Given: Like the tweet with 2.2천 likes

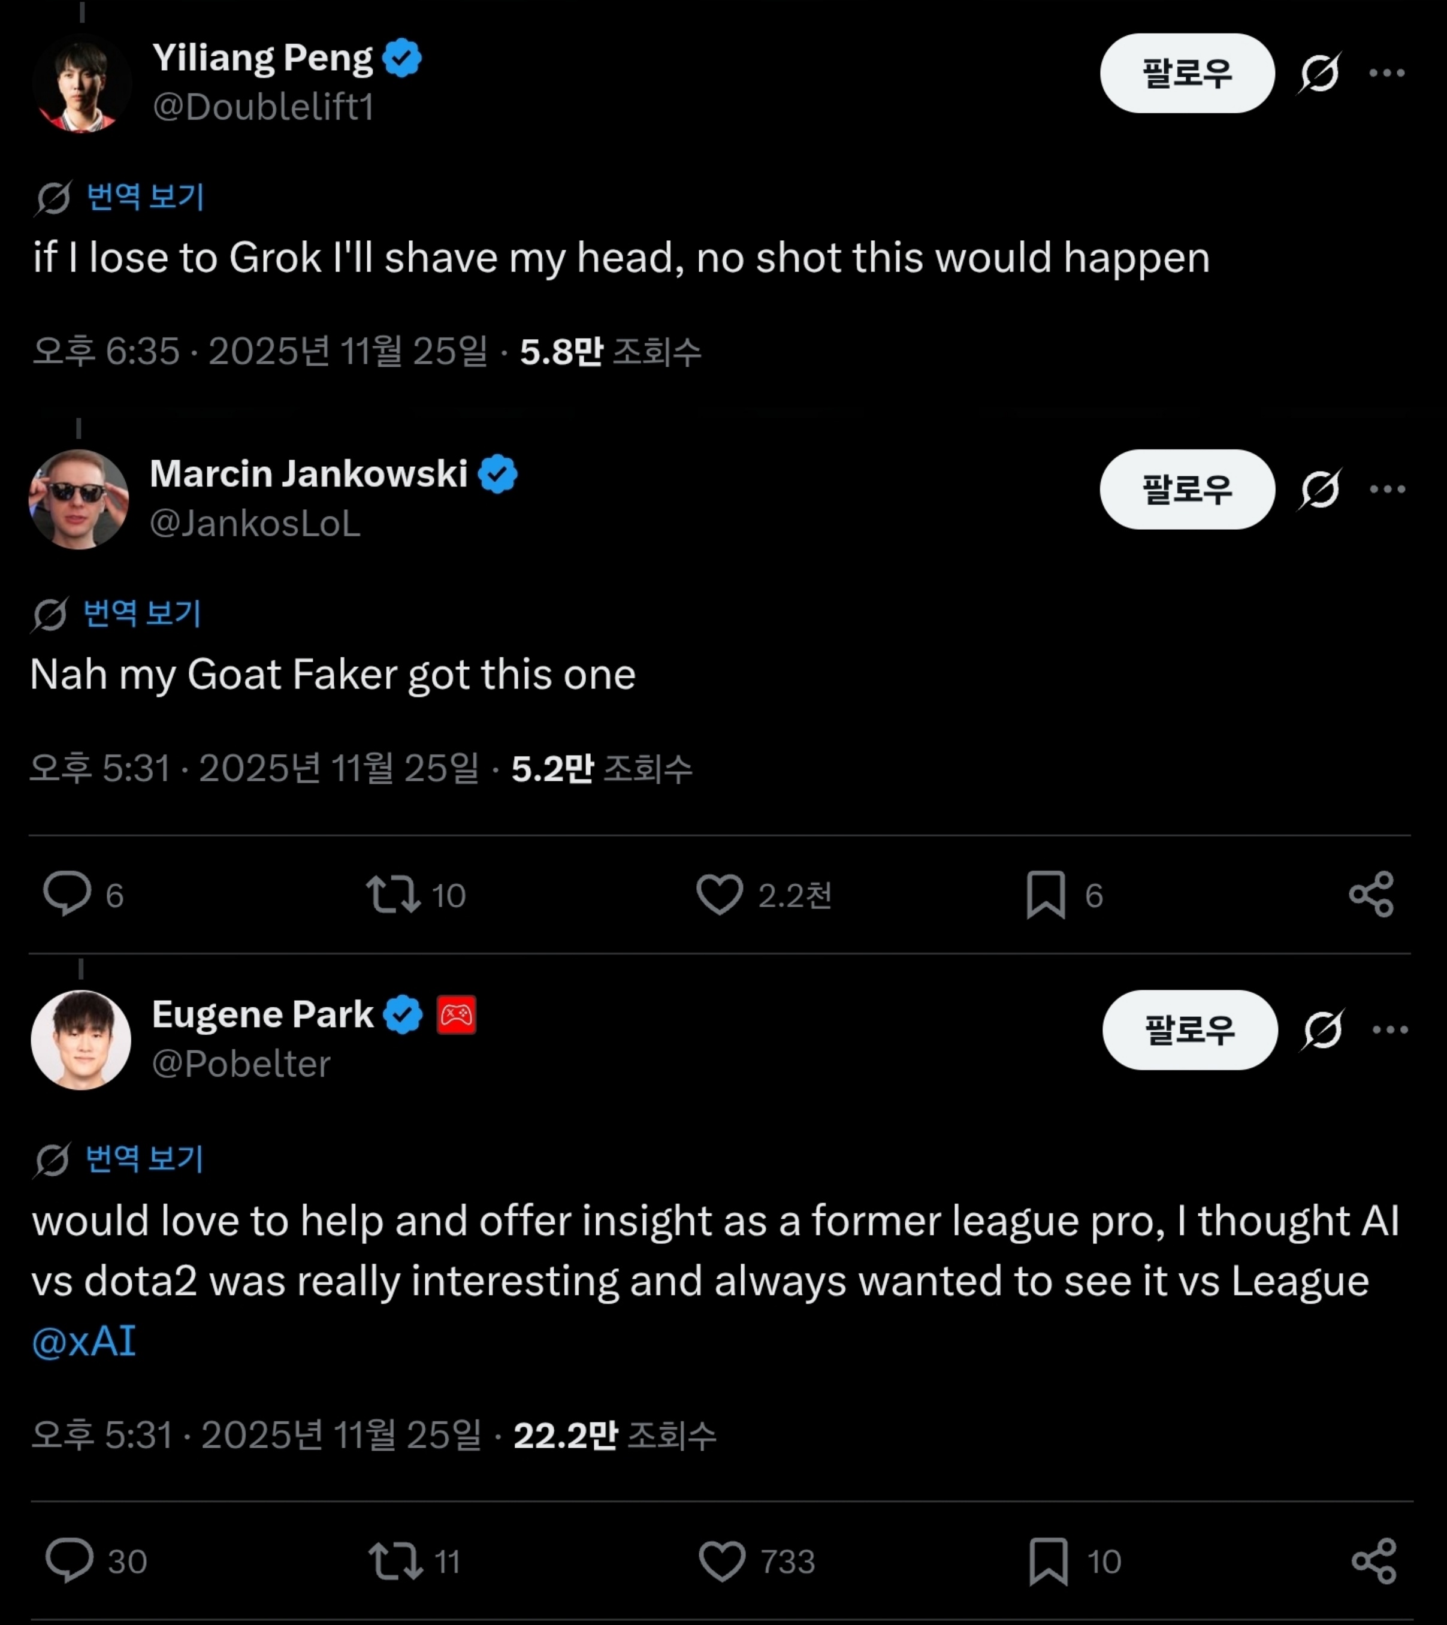Looking at the screenshot, I should tap(720, 893).
